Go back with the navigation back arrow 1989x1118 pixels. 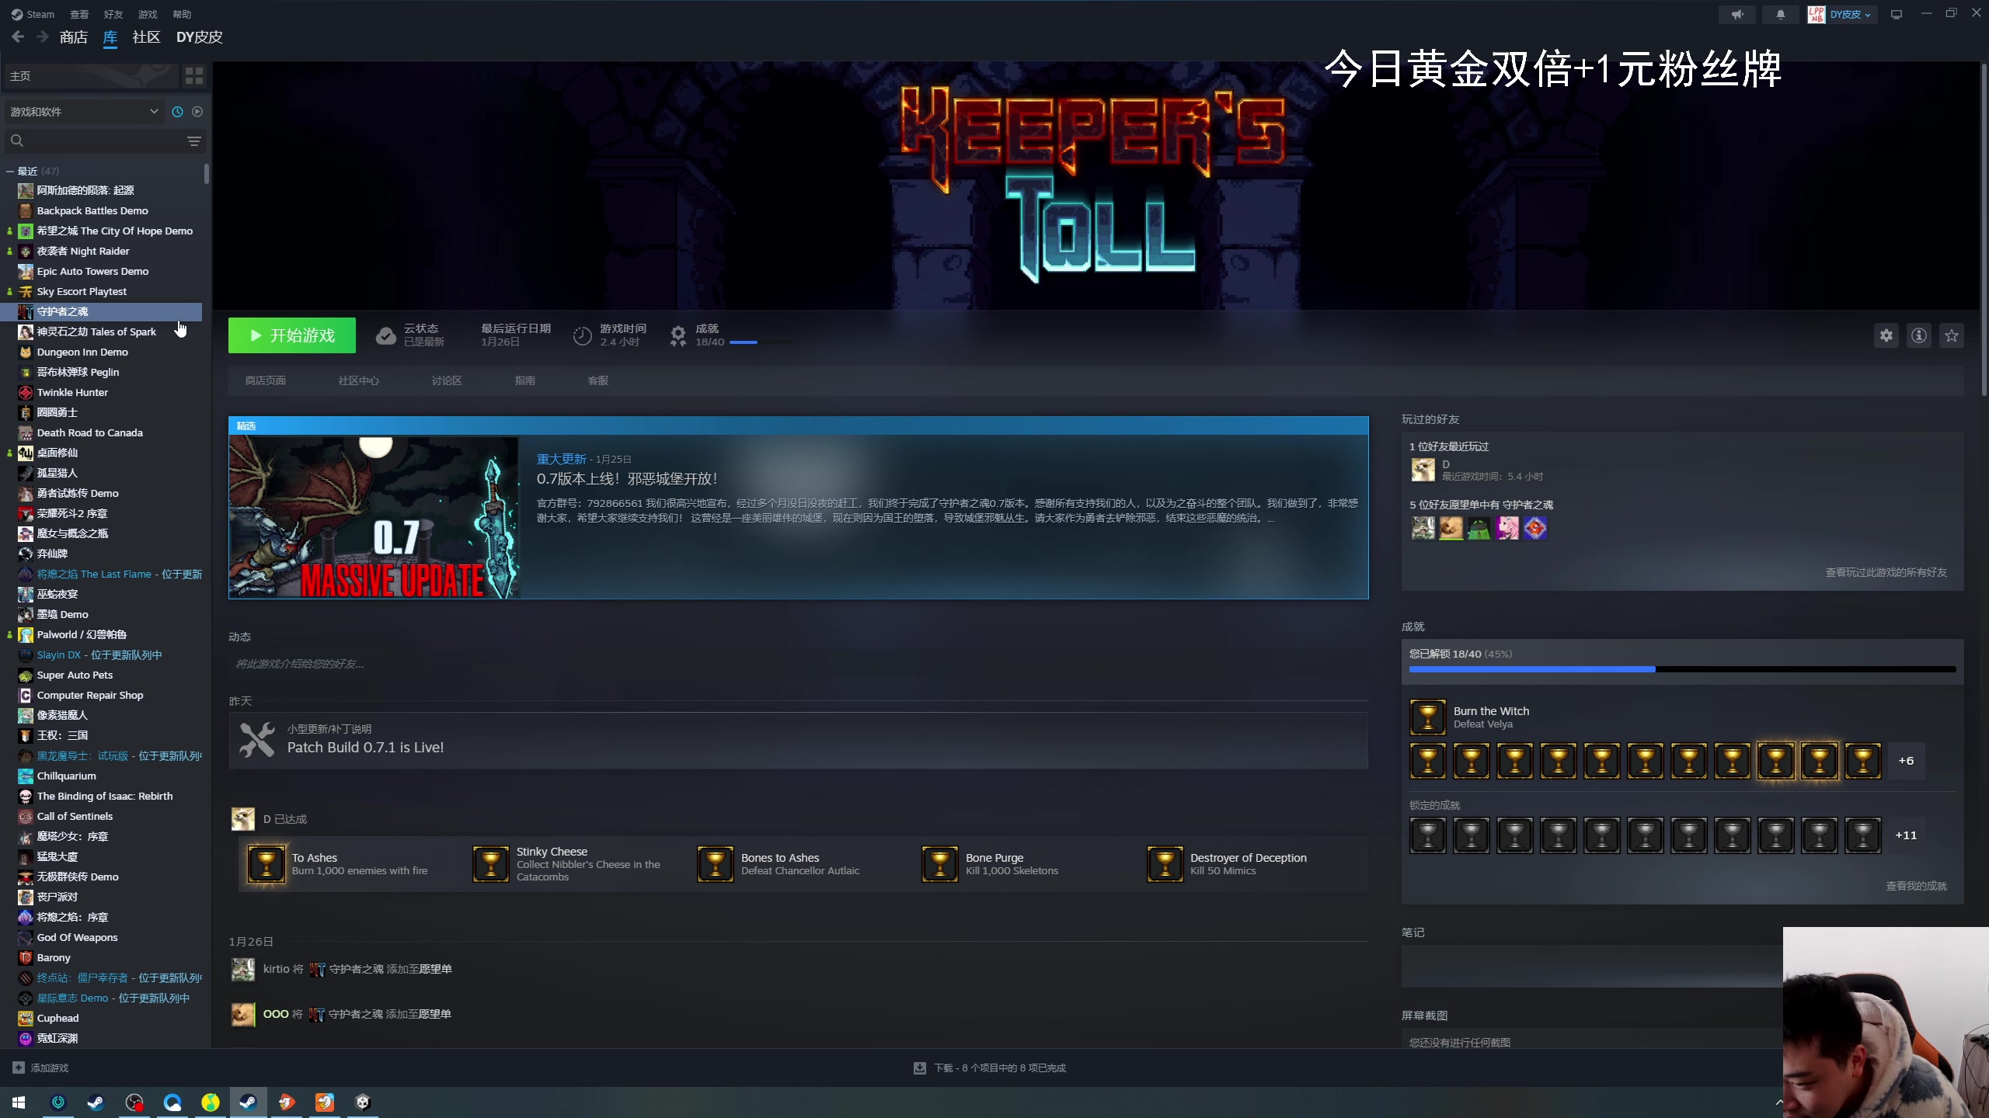pos(18,36)
